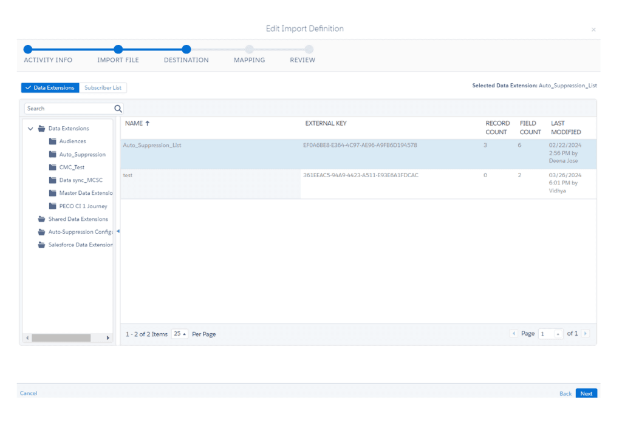Viewport: 622px width, 423px height.
Task: Click the Back link
Action: point(566,393)
